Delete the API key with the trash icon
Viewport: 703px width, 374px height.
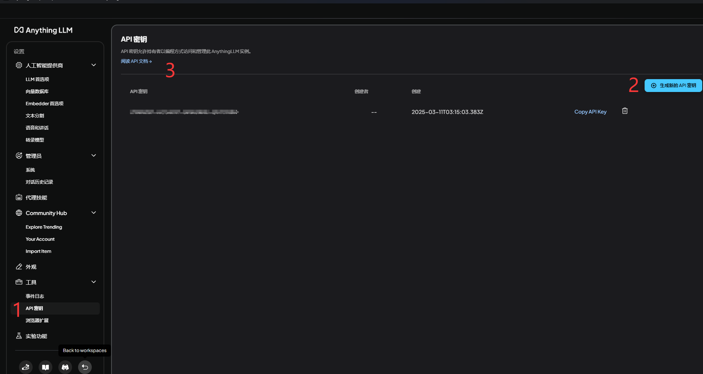(625, 111)
